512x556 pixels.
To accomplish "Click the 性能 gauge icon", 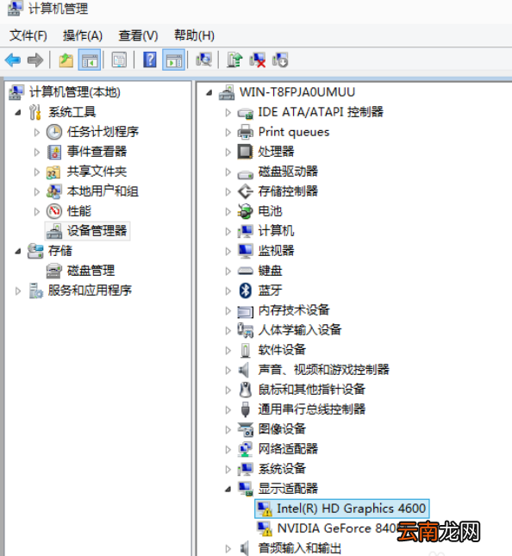I will [54, 211].
